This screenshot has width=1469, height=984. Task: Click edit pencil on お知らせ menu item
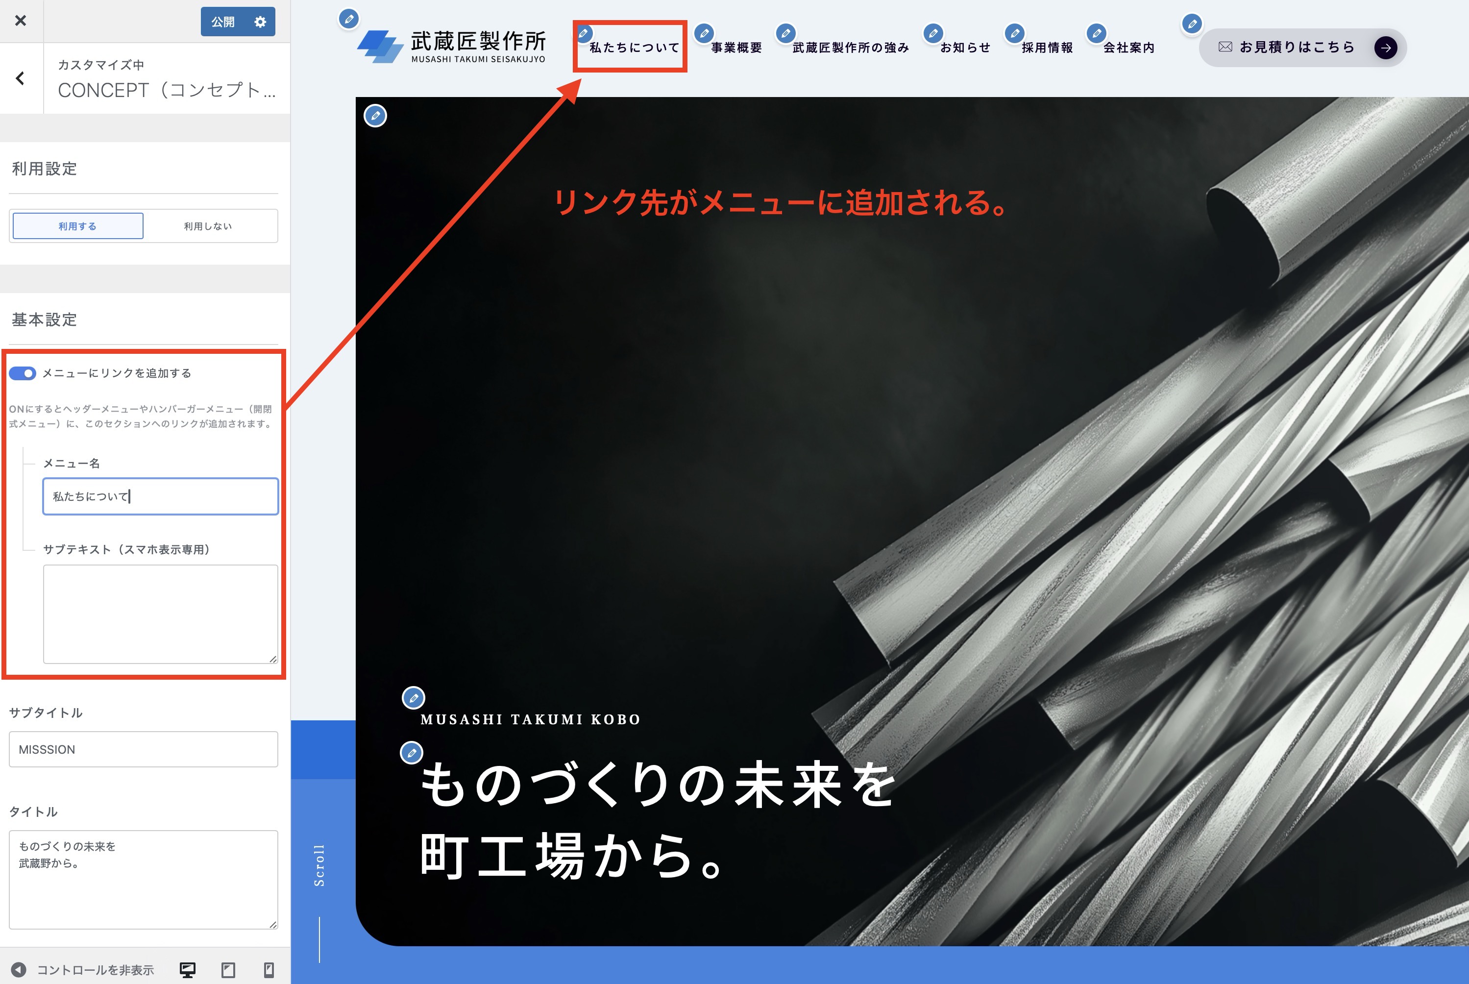[933, 33]
